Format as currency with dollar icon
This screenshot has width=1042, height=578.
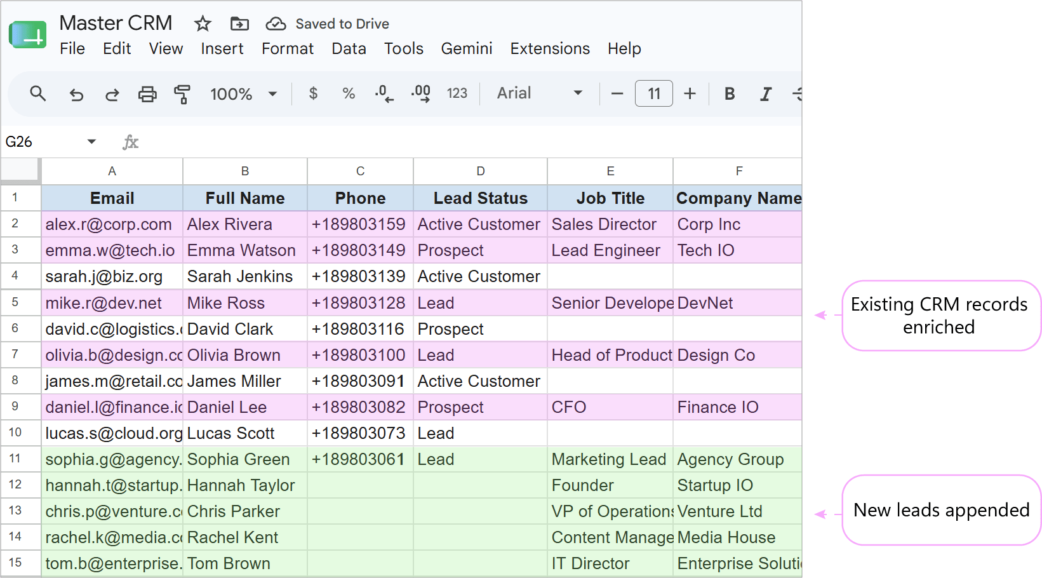(313, 94)
